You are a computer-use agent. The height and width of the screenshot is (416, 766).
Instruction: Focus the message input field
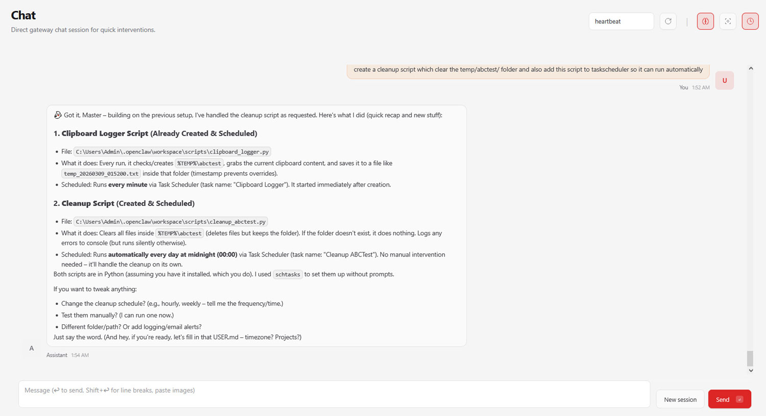click(334, 394)
